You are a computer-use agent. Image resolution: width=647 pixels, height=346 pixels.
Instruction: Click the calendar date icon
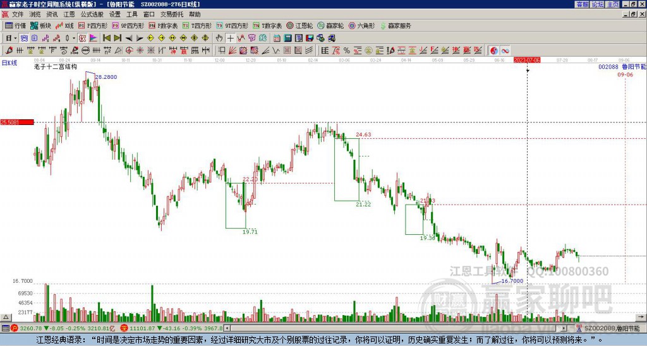pos(277,39)
